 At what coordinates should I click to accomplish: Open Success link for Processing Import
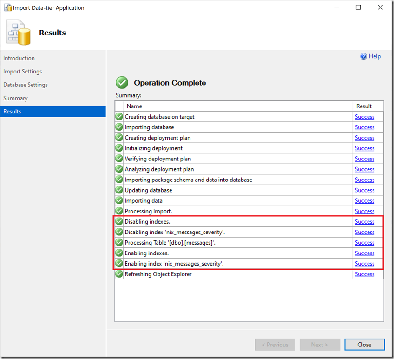[365, 211]
